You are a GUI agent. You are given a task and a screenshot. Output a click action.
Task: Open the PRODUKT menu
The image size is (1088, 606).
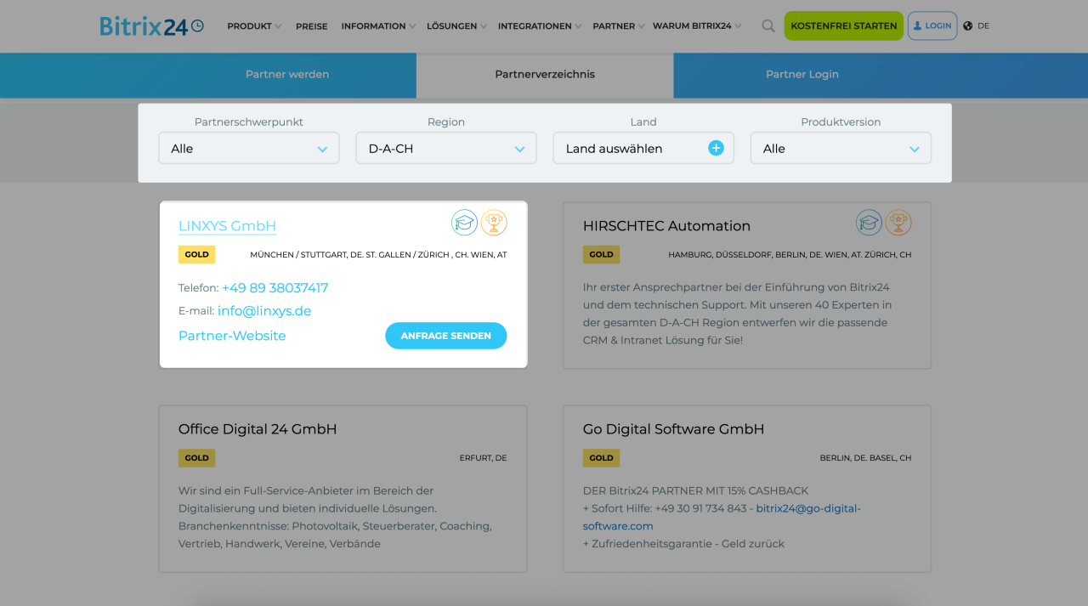[254, 26]
